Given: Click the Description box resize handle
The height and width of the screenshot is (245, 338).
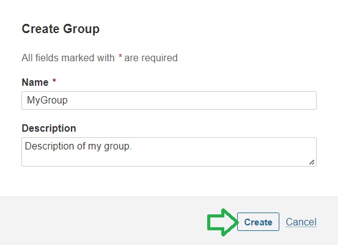Looking at the screenshot, I should [312, 162].
